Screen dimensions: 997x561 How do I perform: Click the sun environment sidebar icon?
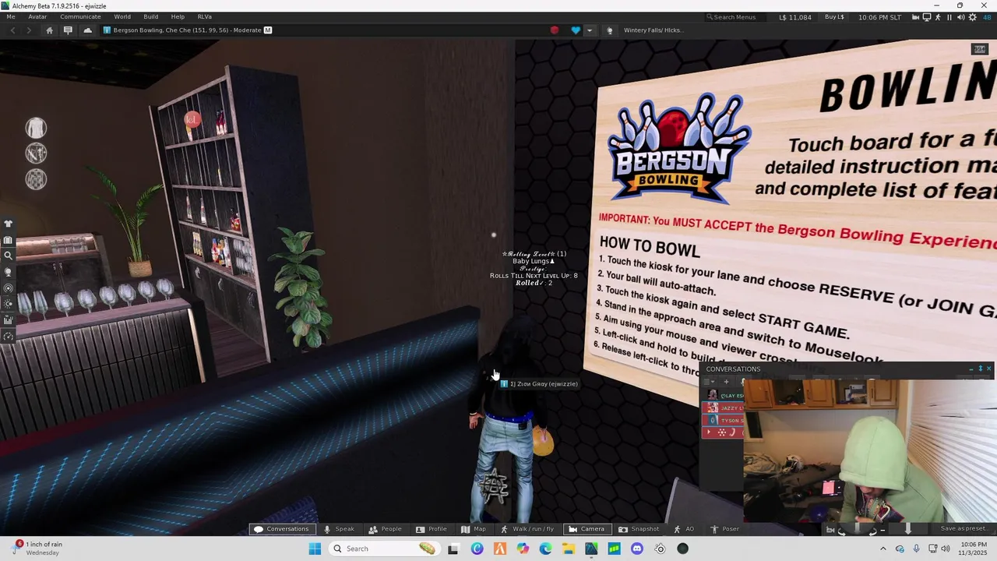8,304
